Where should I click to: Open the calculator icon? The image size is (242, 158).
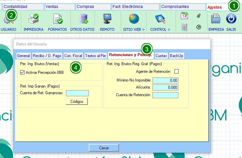pos(184,27)
